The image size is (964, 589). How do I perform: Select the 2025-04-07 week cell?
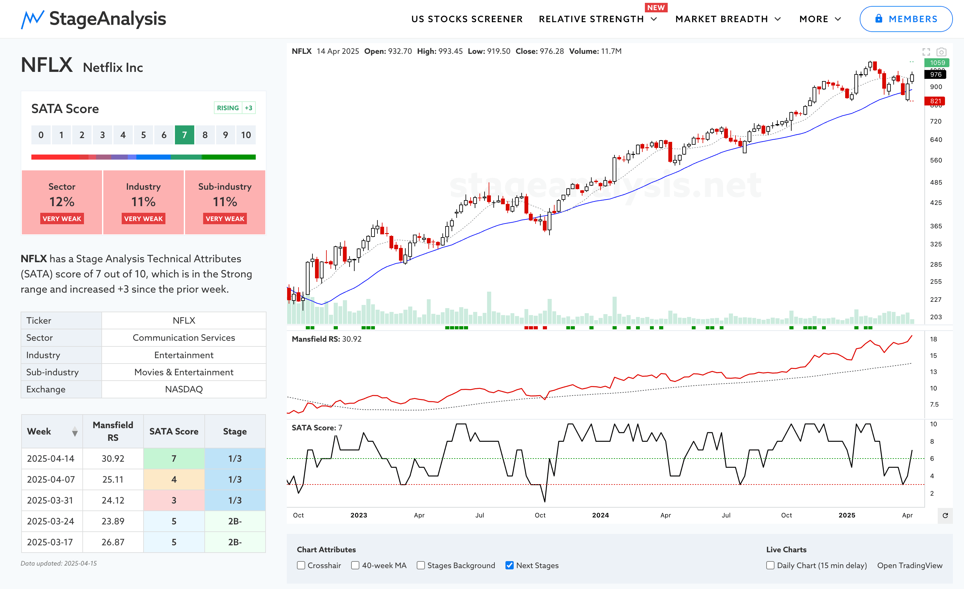pos(52,479)
